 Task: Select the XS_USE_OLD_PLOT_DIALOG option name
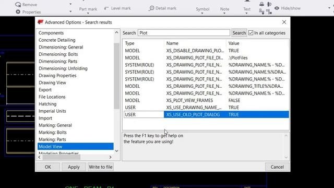tap(193, 115)
